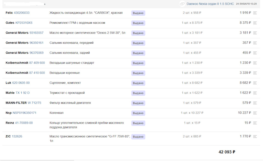
Task: Open part number TX 1 92 D link
Action: (x=23, y=93)
